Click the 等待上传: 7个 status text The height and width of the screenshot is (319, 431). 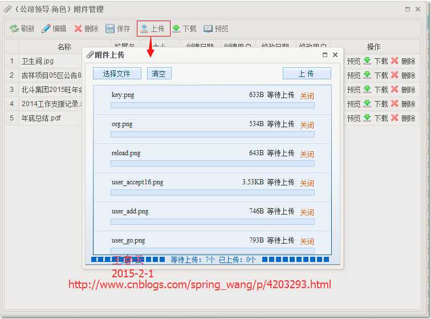(x=193, y=260)
